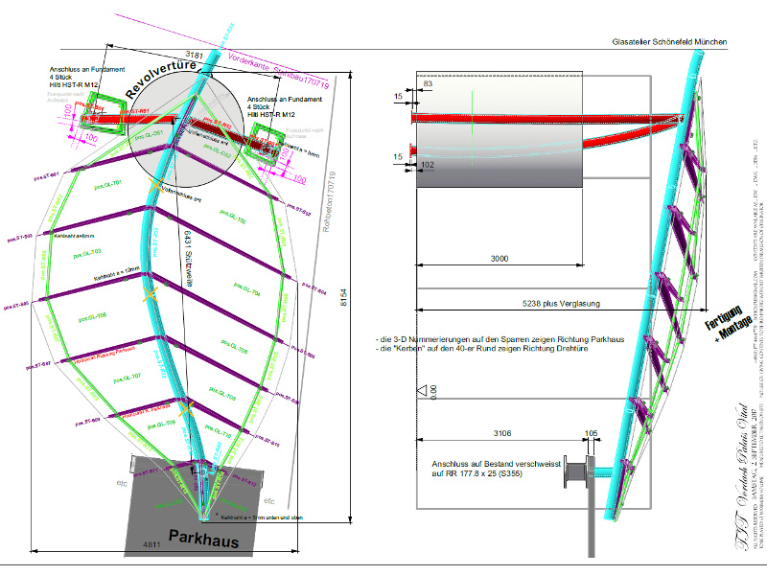Click the 3181 dimension value at top

(x=195, y=55)
